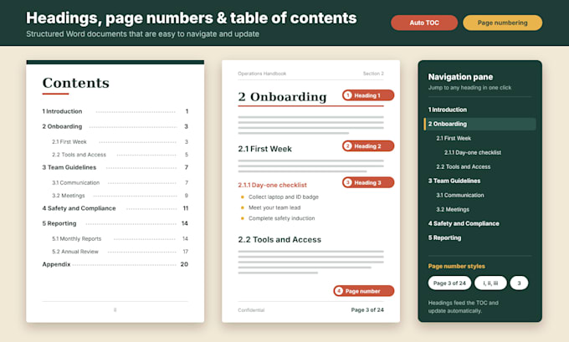Click the Auto TOC pill button
The image size is (569, 342).
[x=424, y=23]
